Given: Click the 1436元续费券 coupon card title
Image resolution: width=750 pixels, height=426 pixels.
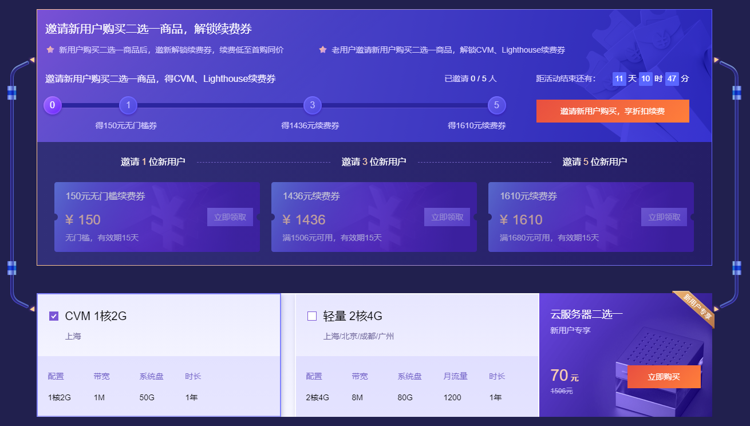Looking at the screenshot, I should point(311,196).
